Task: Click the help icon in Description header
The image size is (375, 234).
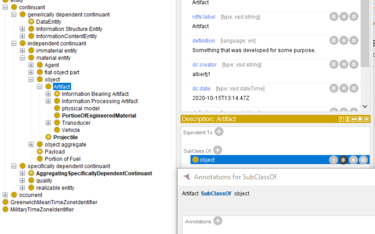Action: pos(341,119)
